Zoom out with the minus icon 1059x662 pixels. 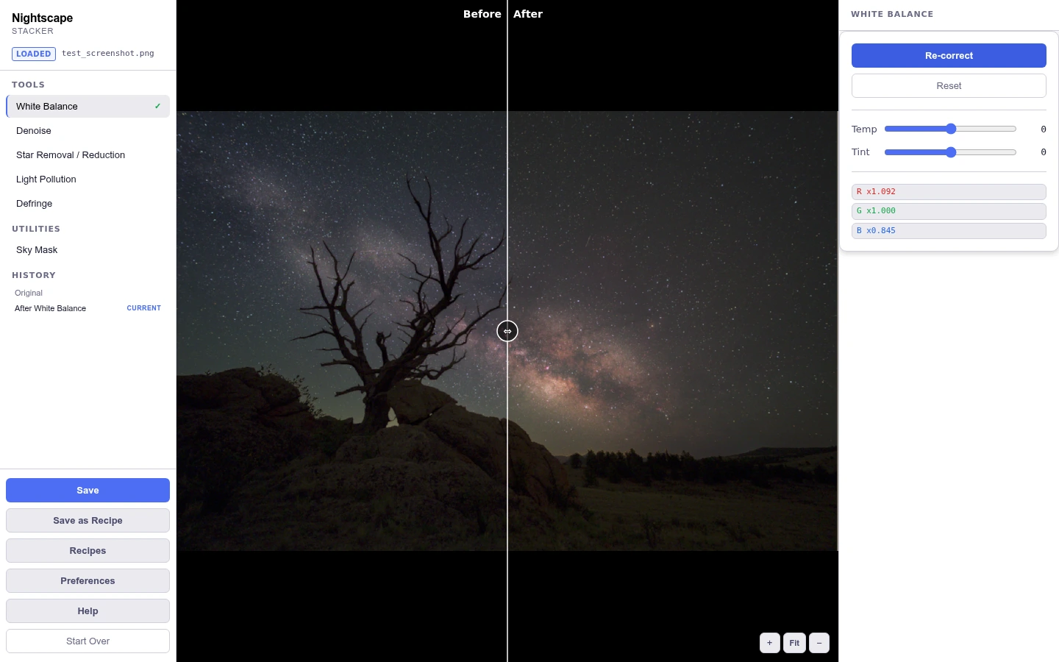point(819,643)
